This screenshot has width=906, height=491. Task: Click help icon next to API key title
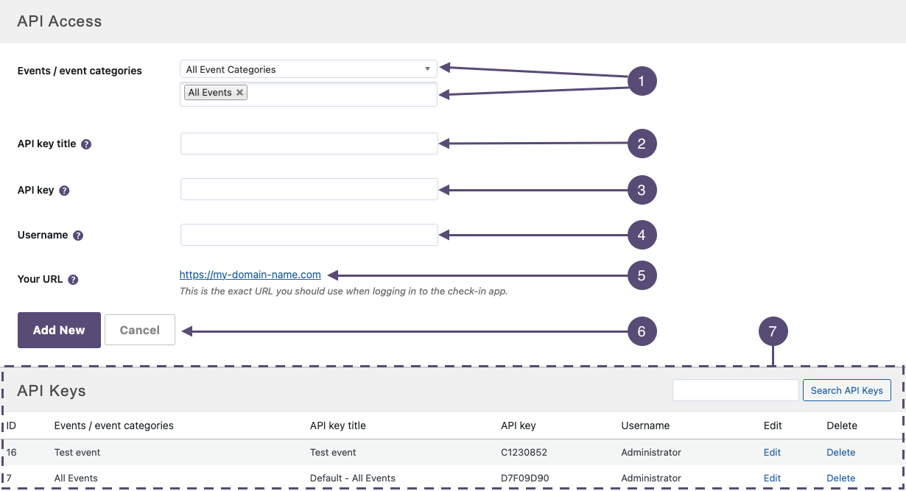(86, 144)
